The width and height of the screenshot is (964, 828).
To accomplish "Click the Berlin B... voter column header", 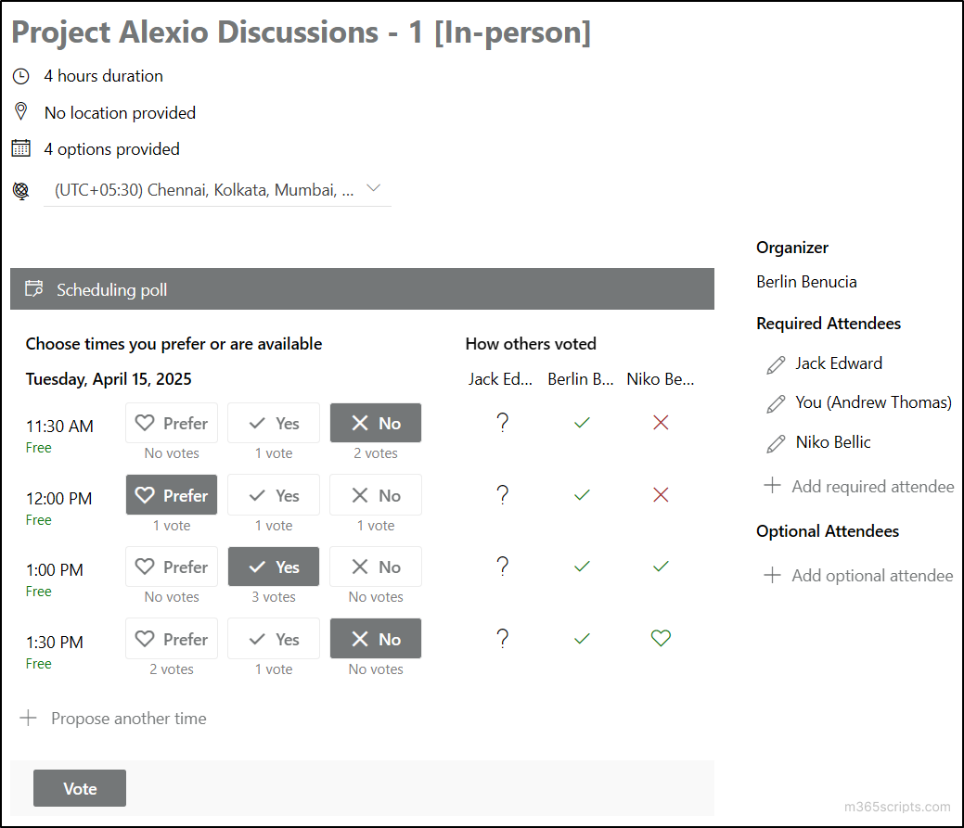I will pyautogui.click(x=579, y=378).
